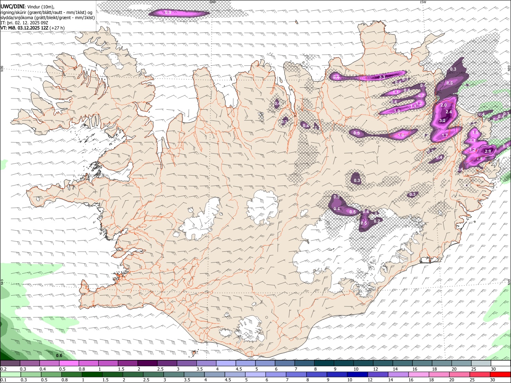Click the light violet swatch labeled 14 in lower legend

(x=398, y=374)
